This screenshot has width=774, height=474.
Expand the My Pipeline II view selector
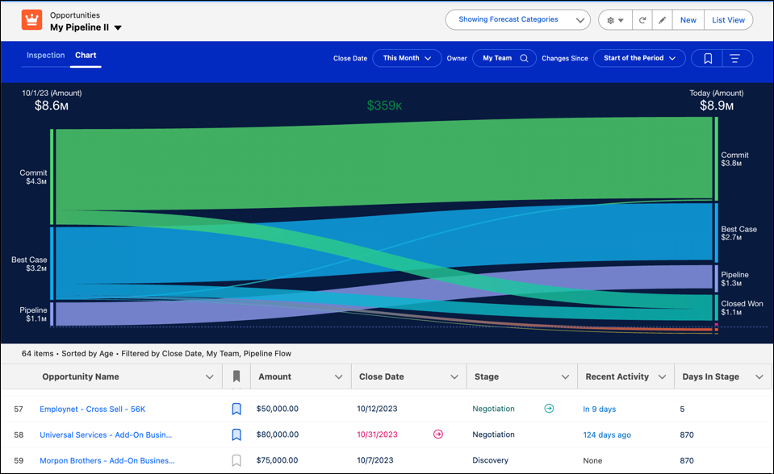coord(117,27)
